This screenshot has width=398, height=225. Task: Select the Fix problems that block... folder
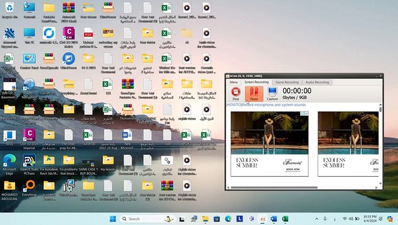click(69, 165)
